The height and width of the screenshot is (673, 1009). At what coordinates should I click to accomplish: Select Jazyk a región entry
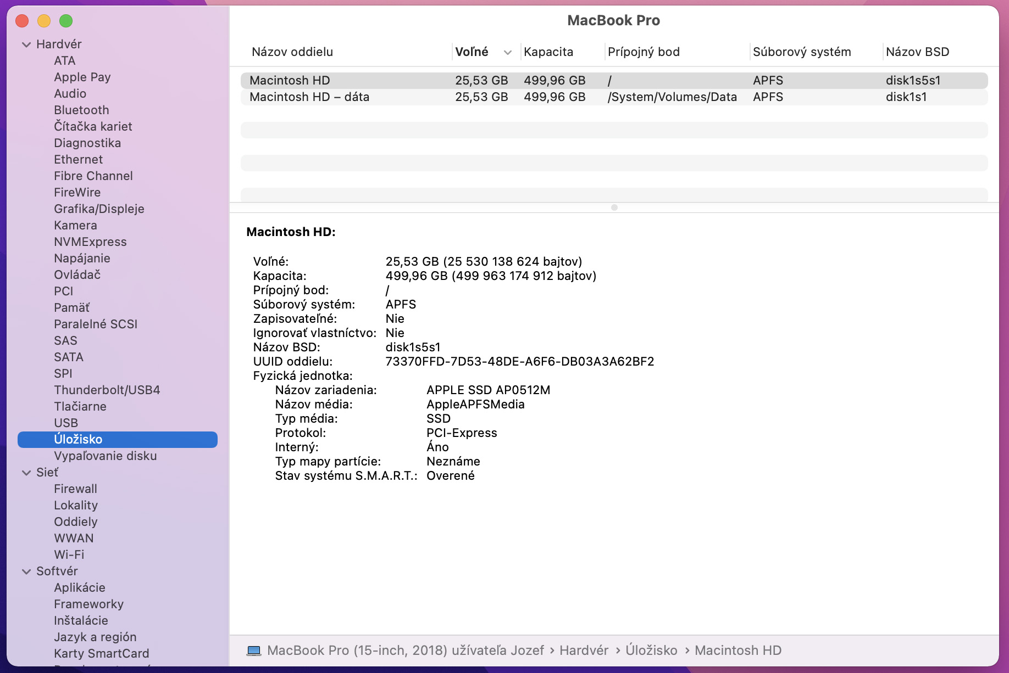point(95,637)
